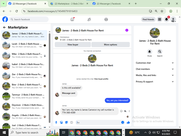Open Mike 2-Beds 2-Bath House conversation
The image size is (181, 136).
point(24,55)
